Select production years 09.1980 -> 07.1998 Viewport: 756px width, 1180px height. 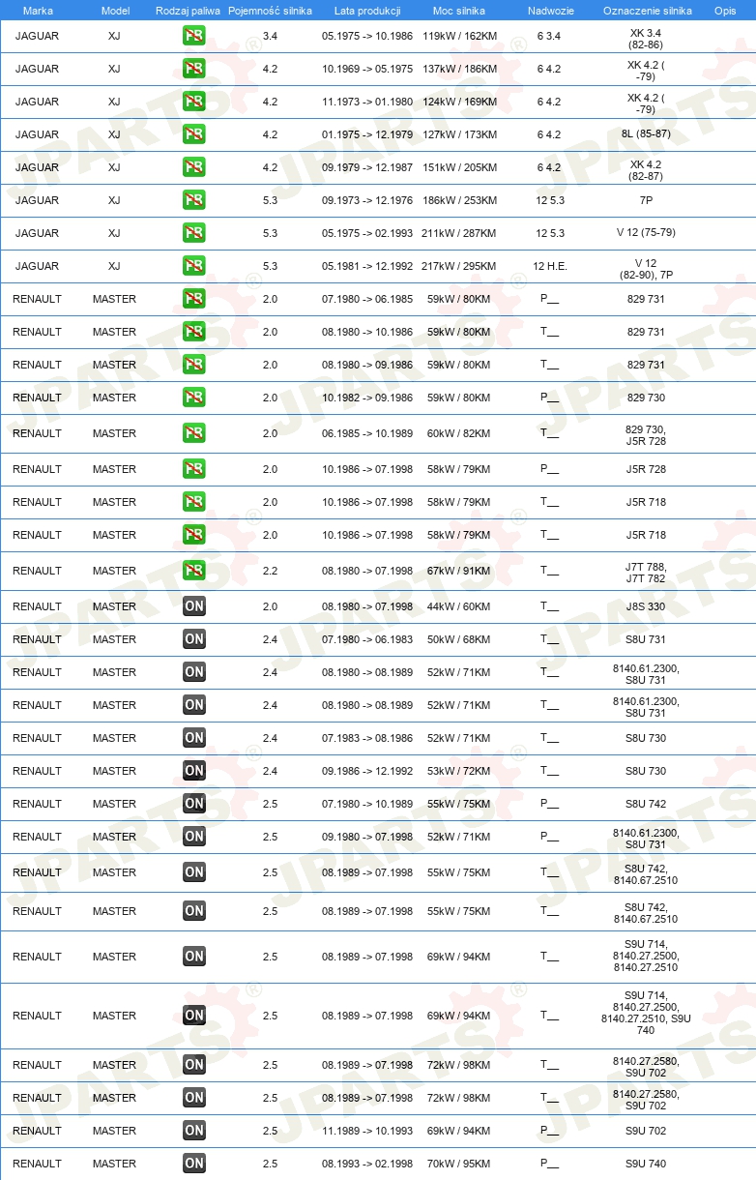coord(367,837)
